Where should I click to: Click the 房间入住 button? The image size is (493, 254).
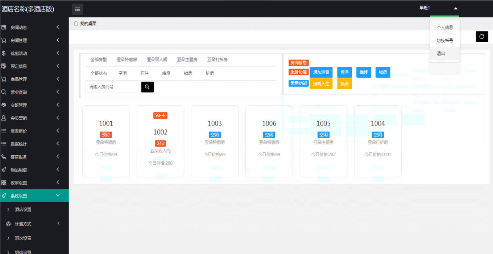pos(321,83)
